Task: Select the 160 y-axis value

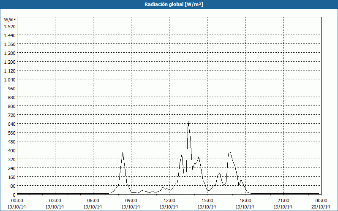Action: tap(12, 177)
